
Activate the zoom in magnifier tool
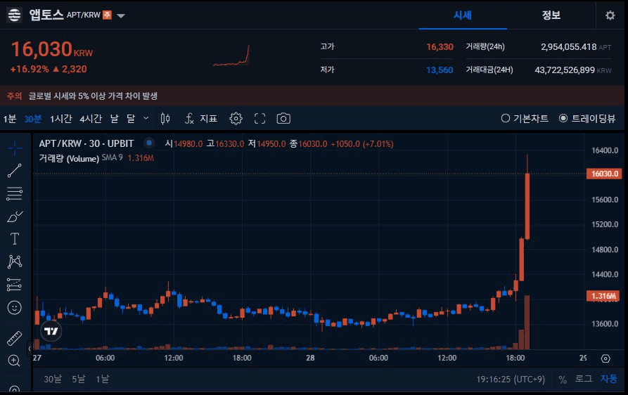tap(14, 361)
